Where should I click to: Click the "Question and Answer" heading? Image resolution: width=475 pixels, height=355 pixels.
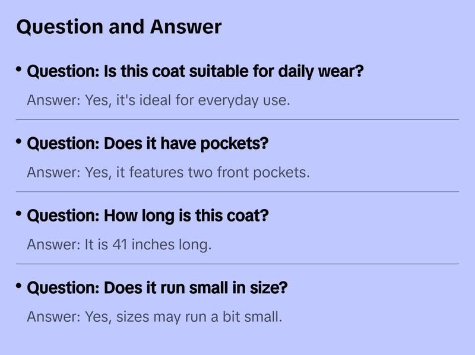[119, 27]
